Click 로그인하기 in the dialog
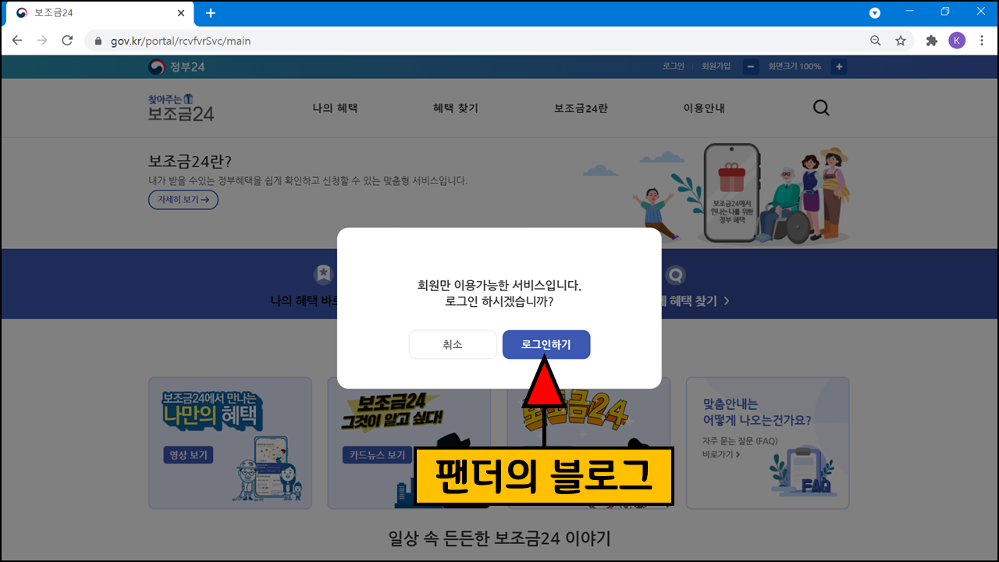This screenshot has height=562, width=999. (x=546, y=344)
